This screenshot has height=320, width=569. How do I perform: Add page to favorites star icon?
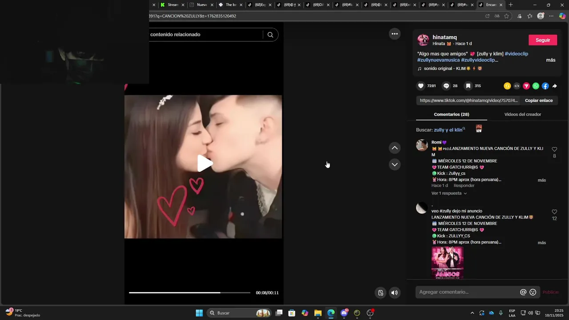pos(507,16)
